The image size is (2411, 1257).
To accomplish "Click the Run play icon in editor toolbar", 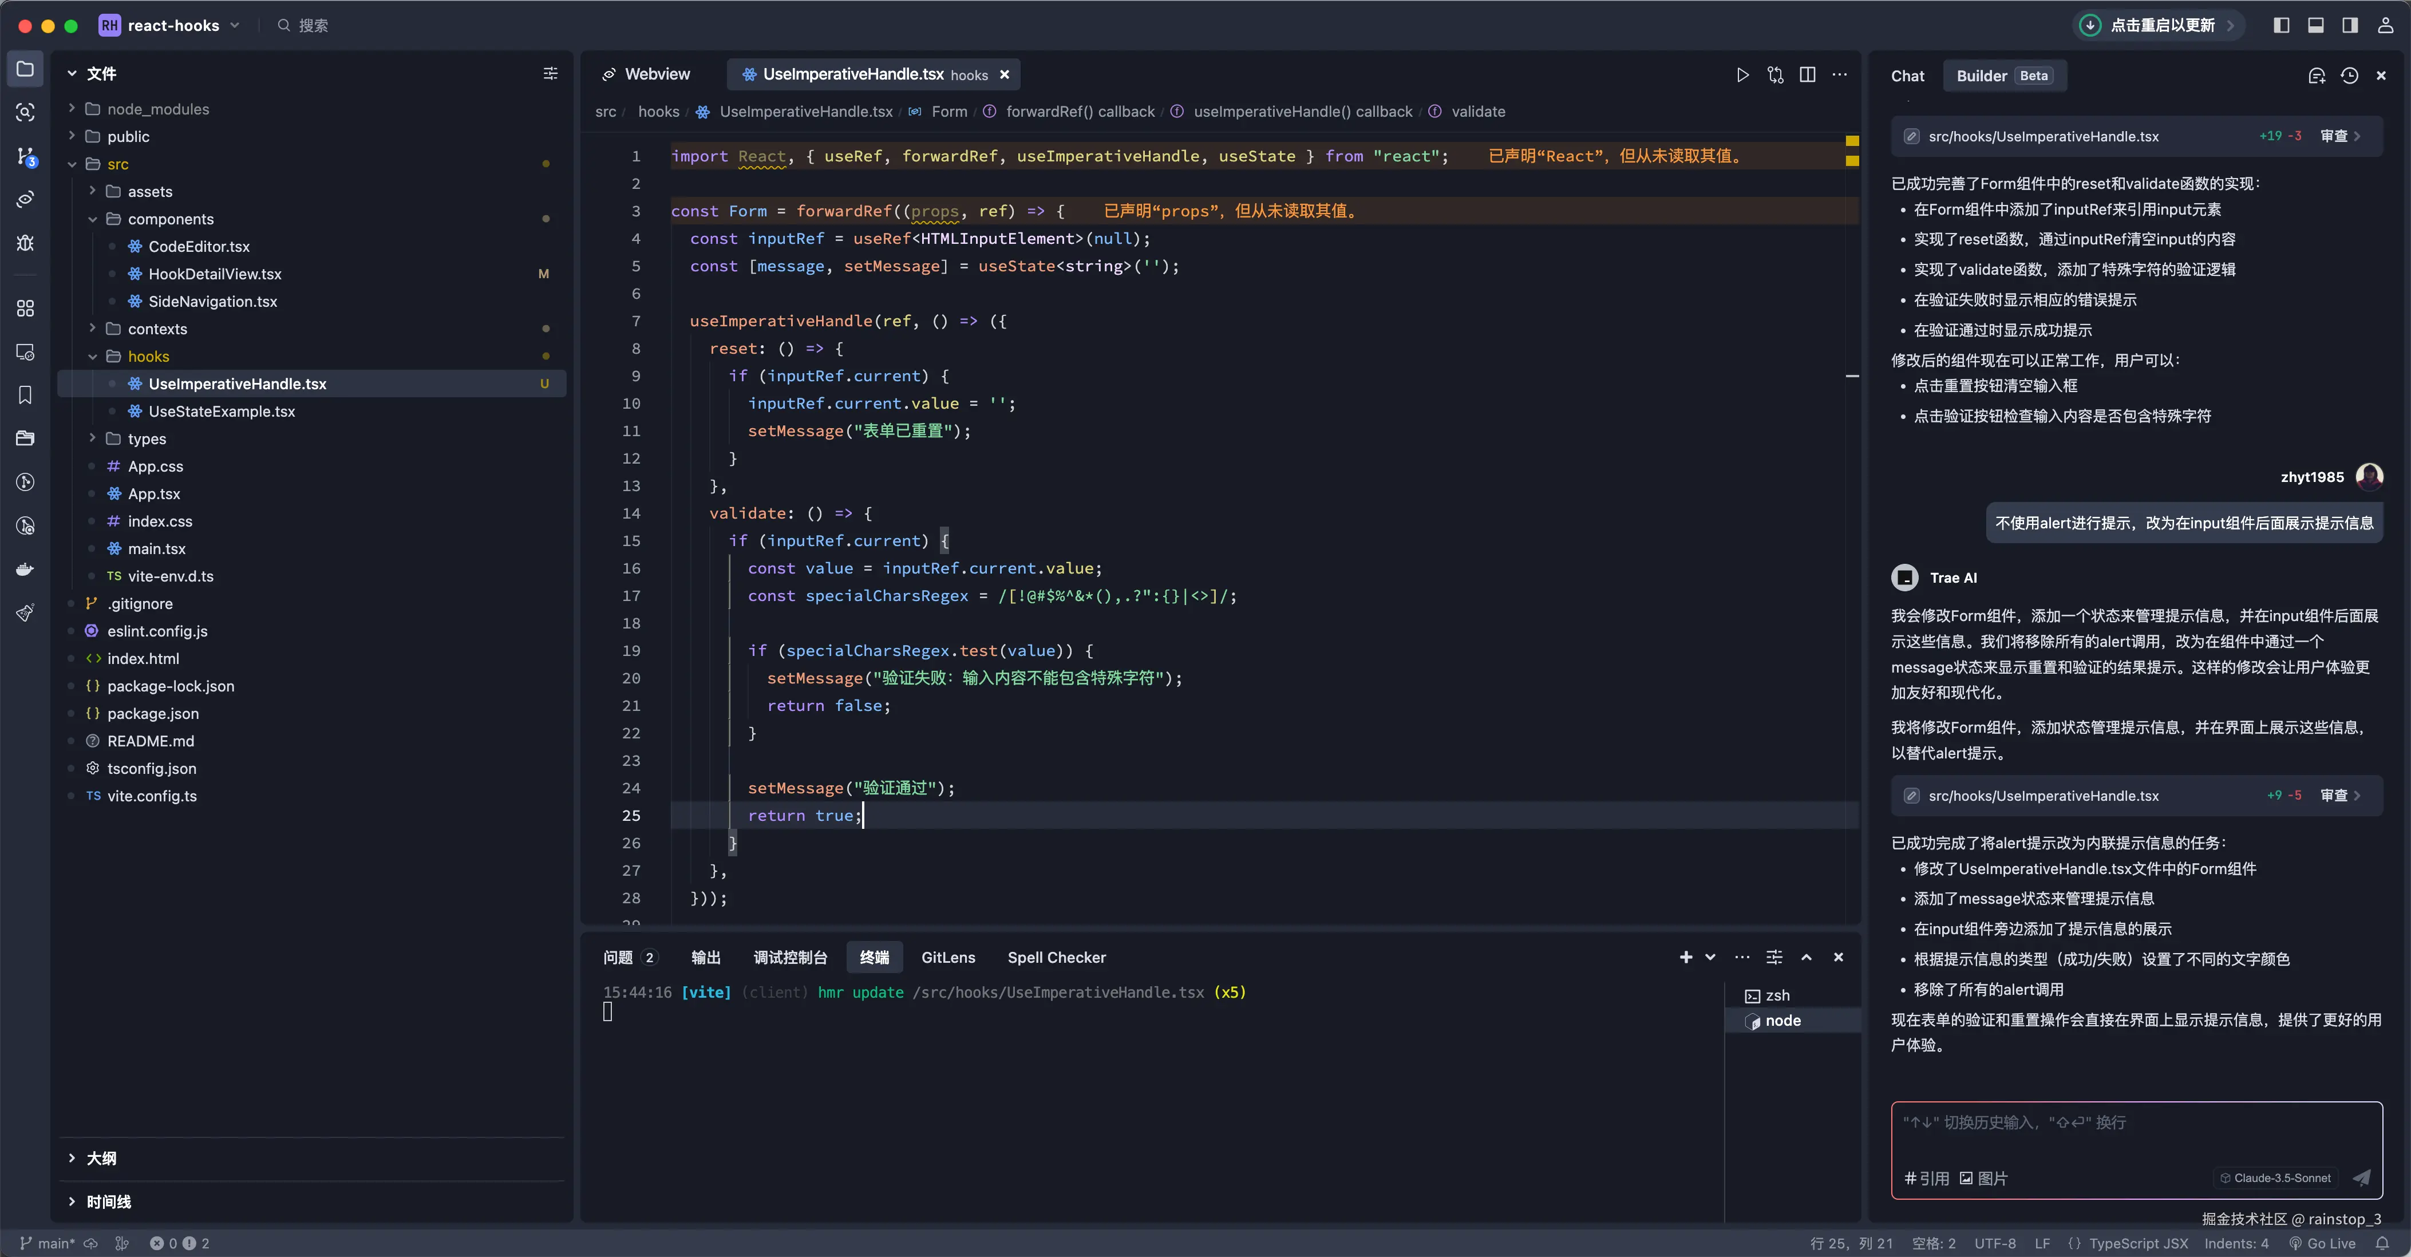I will click(x=1742, y=75).
